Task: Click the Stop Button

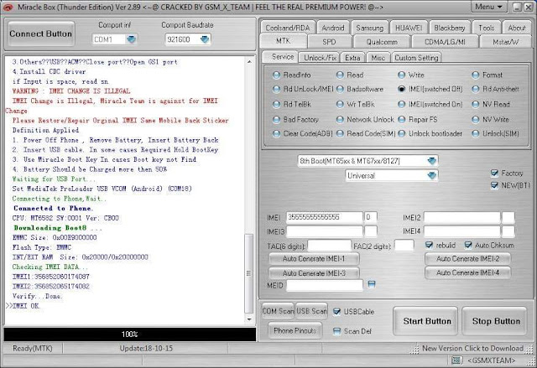Action: click(496, 321)
